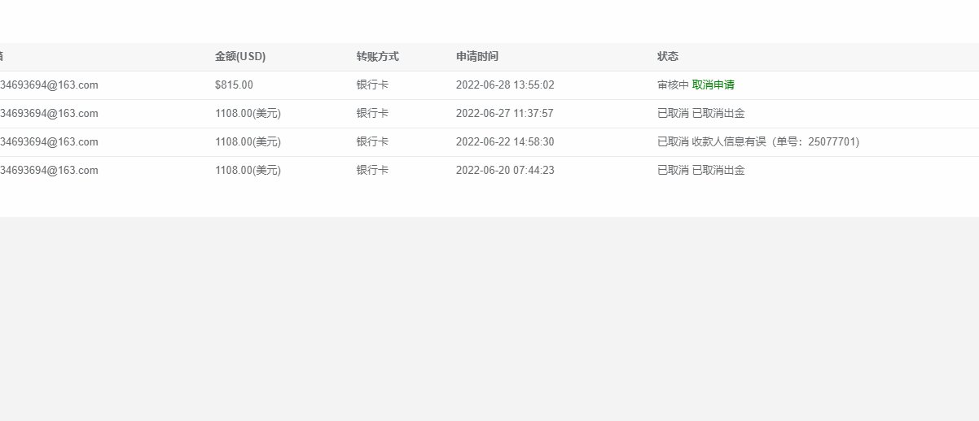Click the 2022-06-27 11:37:57 timestamp
This screenshot has height=421, width=979.
pyautogui.click(x=505, y=114)
